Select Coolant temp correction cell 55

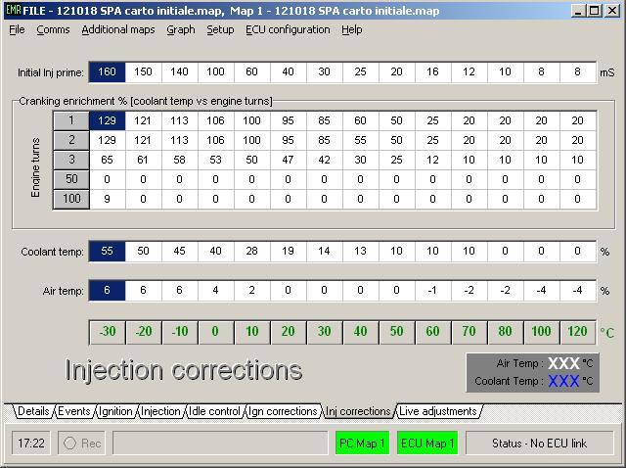tap(107, 252)
